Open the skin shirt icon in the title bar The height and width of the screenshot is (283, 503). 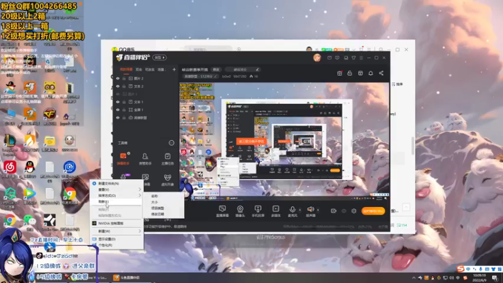coord(353,58)
